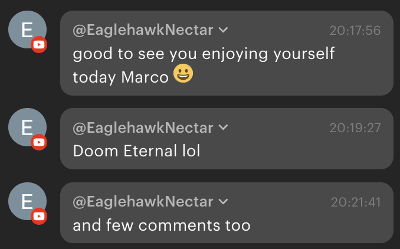This screenshot has width=400, height=249.
Task: Click the YouTube badge on the first avatar
Action: pyautogui.click(x=39, y=45)
